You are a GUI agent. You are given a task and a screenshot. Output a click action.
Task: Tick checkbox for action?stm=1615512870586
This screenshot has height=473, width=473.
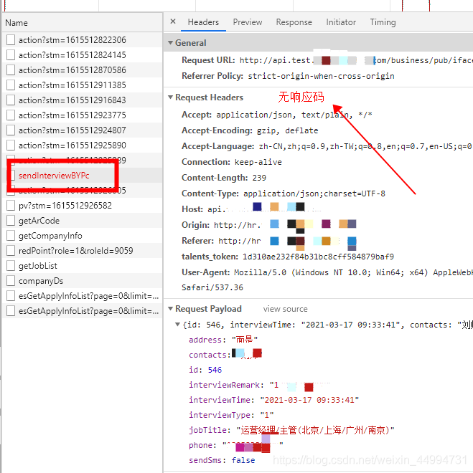click(x=11, y=70)
